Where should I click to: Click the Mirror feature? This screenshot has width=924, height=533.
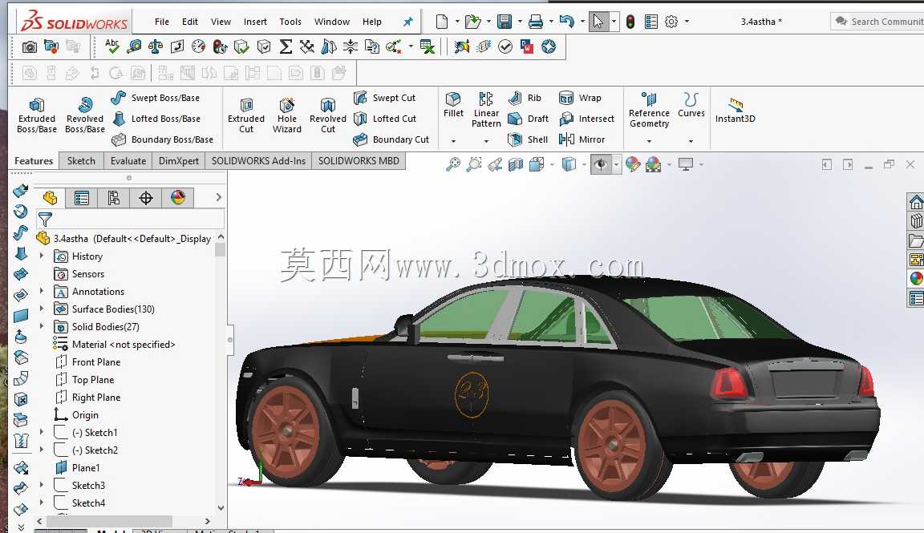tap(582, 139)
